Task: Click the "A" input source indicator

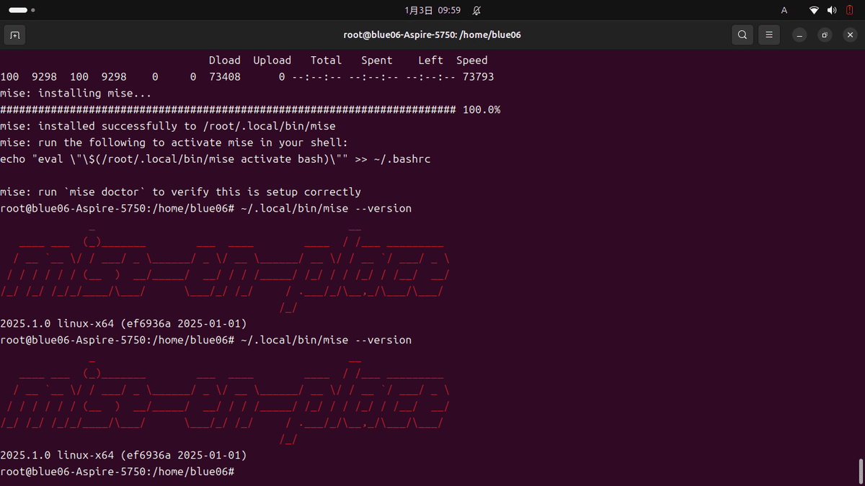Action: pos(784,10)
